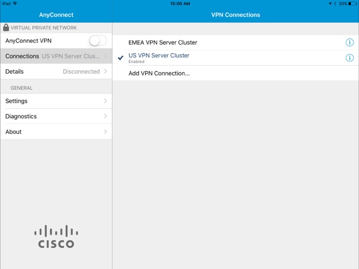The width and height of the screenshot is (359, 269).
Task: Tap info icon for US VPN Server Cluster
Action: pyautogui.click(x=350, y=57)
